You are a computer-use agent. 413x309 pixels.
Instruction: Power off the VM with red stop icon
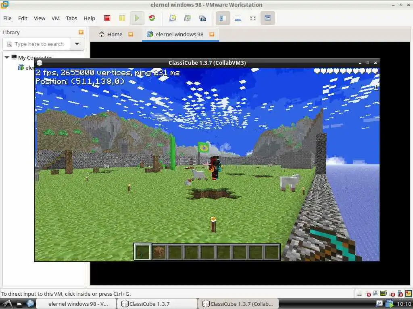point(107,18)
